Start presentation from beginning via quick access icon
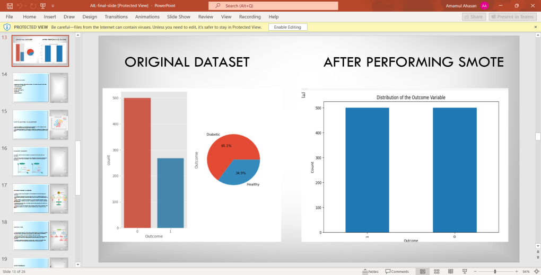 [43, 6]
